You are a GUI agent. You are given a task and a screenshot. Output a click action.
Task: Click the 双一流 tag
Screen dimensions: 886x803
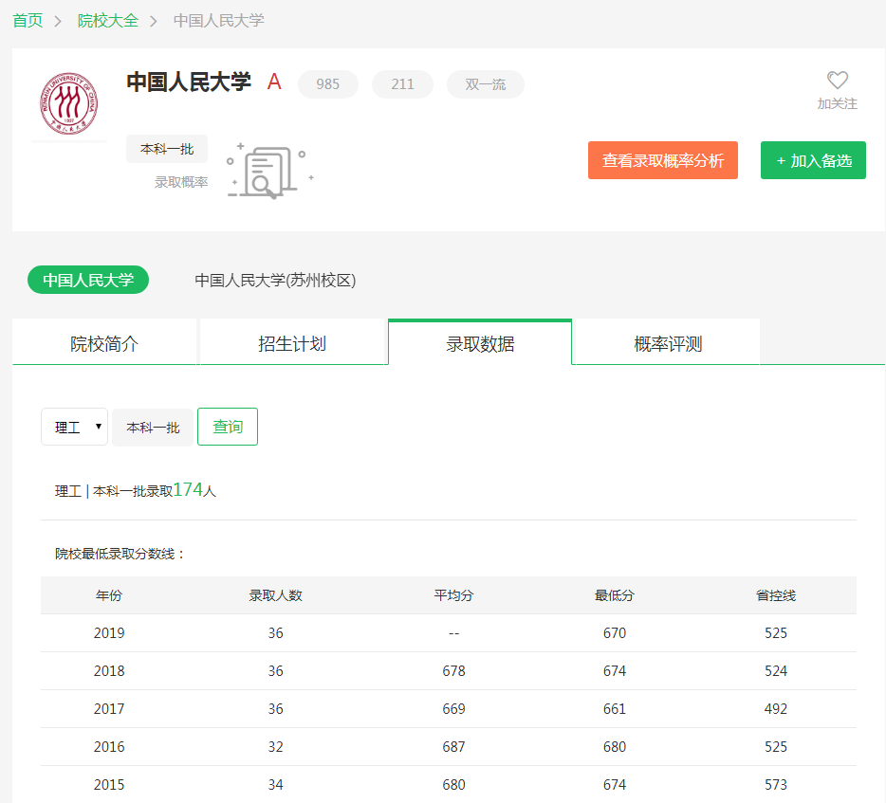tap(486, 84)
